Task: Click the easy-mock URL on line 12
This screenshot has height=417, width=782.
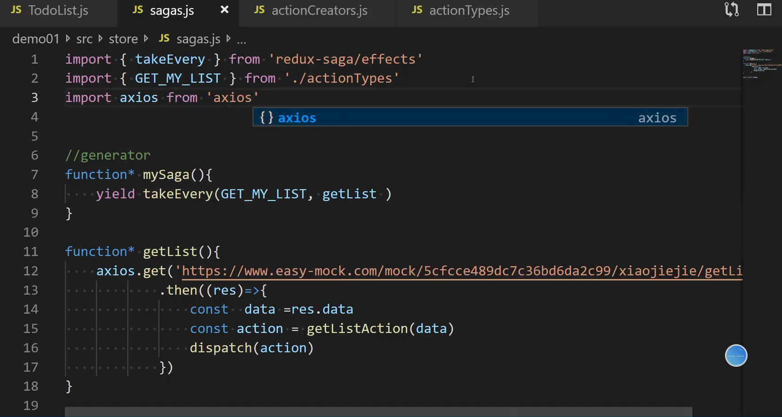Action: pyautogui.click(x=462, y=271)
